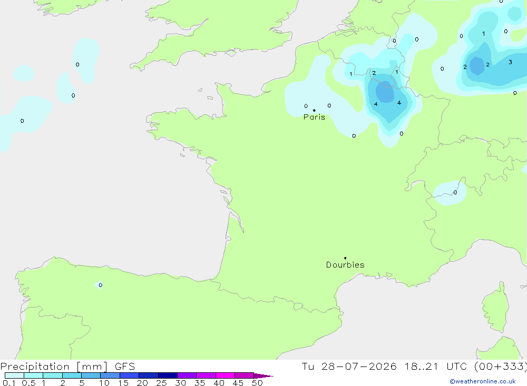This screenshot has width=527, height=386.
Task: Pick the 30–35 mm legend swatch
Action: (x=187, y=375)
